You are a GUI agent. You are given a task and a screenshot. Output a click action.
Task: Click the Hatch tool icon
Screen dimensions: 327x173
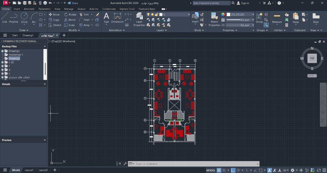[41, 25]
